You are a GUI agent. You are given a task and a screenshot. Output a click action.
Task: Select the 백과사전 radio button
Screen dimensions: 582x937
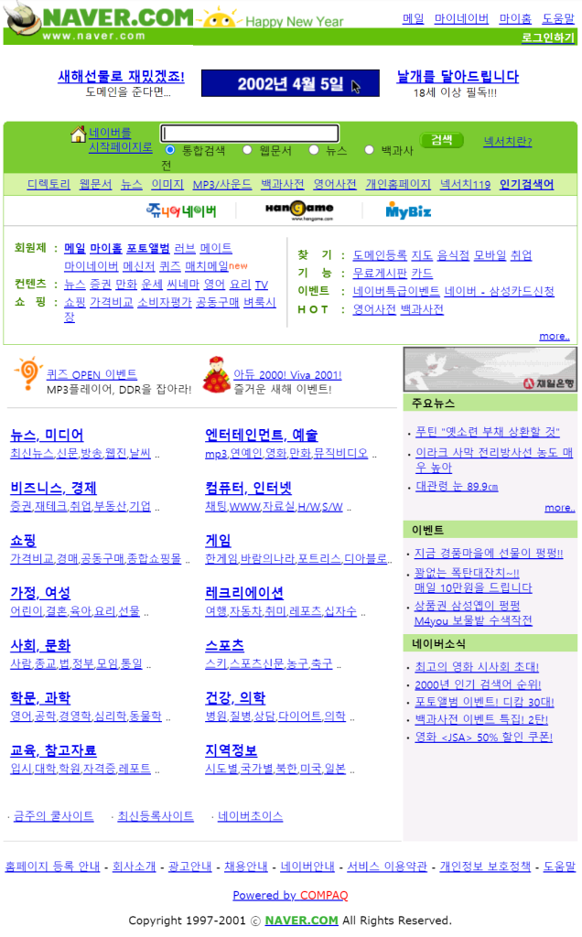(370, 149)
